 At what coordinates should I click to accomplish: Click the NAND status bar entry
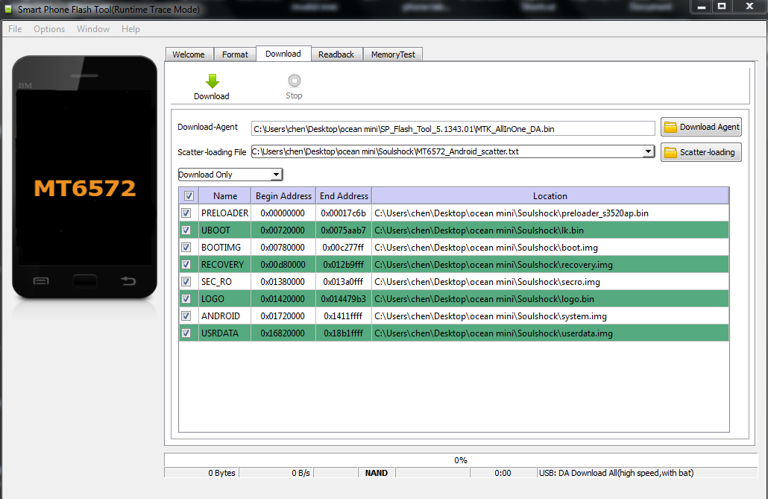coord(376,473)
